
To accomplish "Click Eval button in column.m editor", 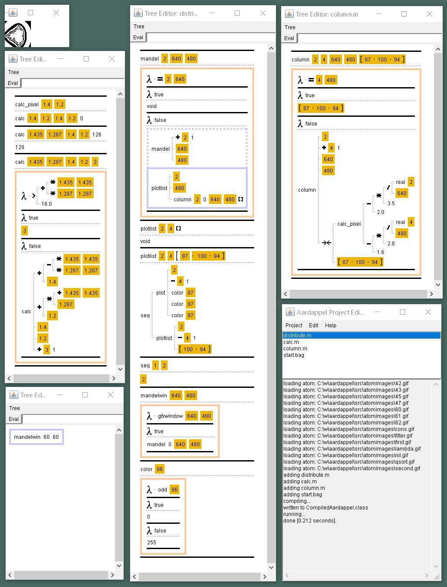I will [289, 38].
